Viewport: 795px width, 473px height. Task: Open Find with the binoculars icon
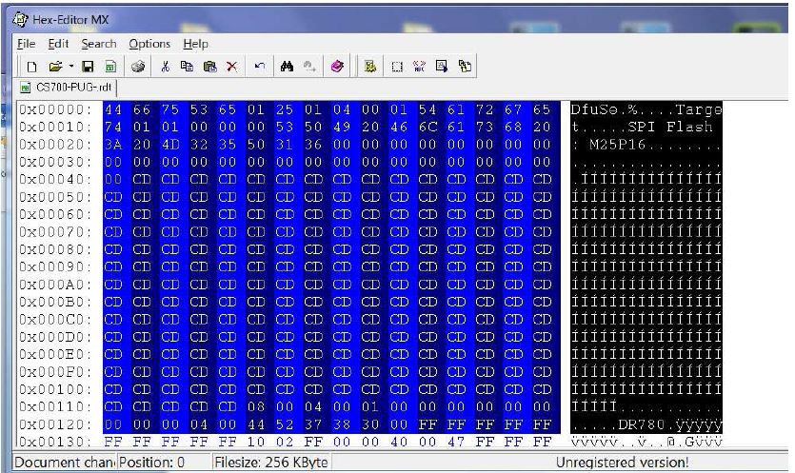(x=287, y=67)
